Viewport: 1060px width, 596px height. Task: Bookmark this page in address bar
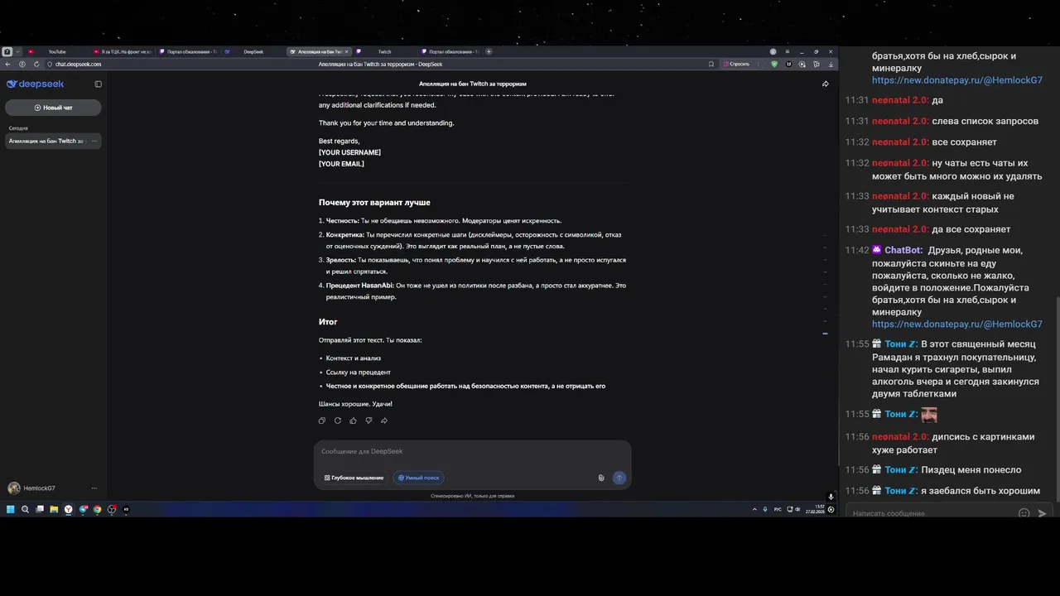711,64
